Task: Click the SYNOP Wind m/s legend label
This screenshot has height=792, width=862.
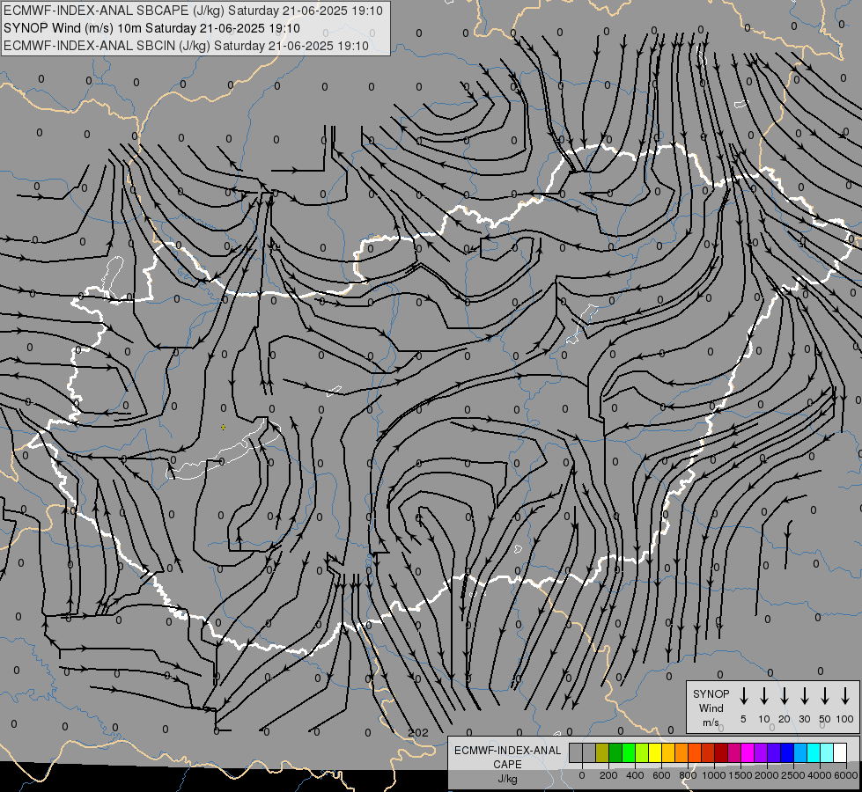Action: [x=711, y=708]
